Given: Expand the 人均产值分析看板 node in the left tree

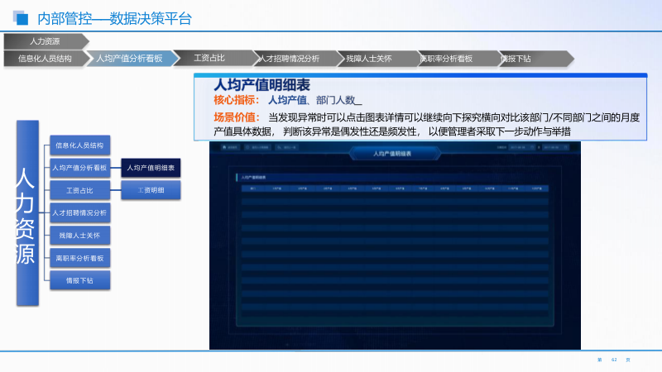Looking at the screenshot, I should tap(79, 168).
